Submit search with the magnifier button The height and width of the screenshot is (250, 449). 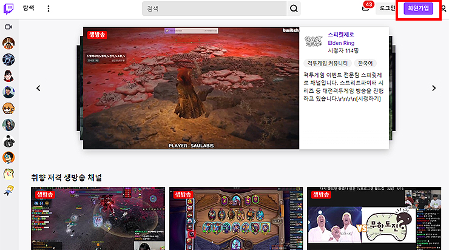click(x=294, y=8)
